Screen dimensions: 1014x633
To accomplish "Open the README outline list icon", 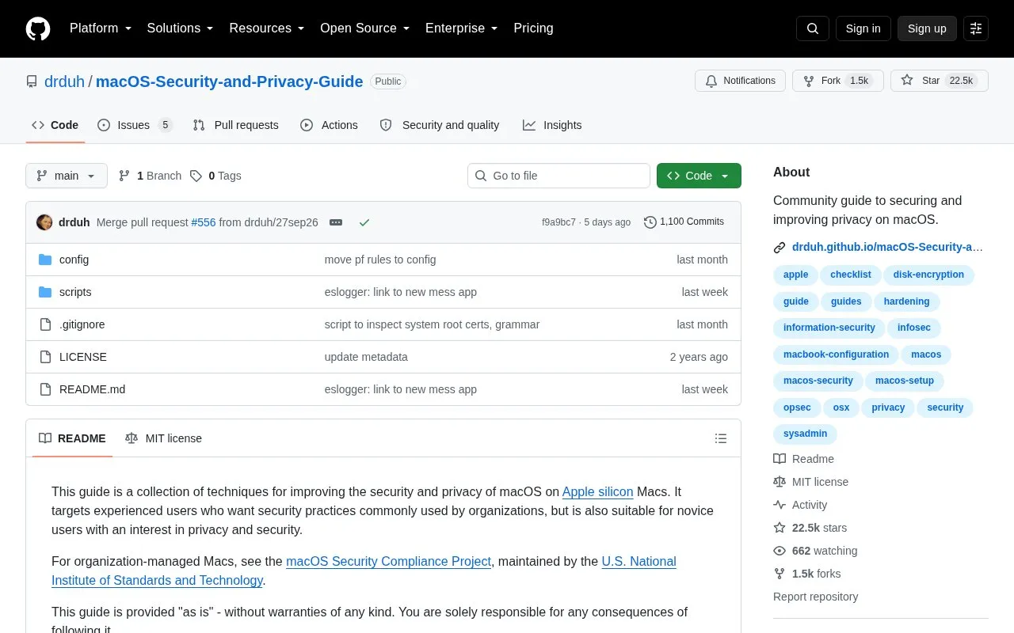I will pyautogui.click(x=721, y=438).
